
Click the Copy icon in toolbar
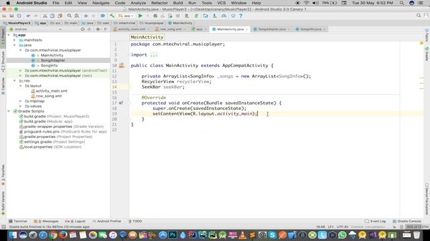point(52,16)
